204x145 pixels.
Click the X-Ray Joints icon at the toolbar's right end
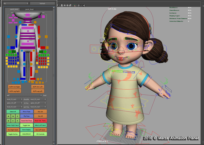tap(84, 5)
